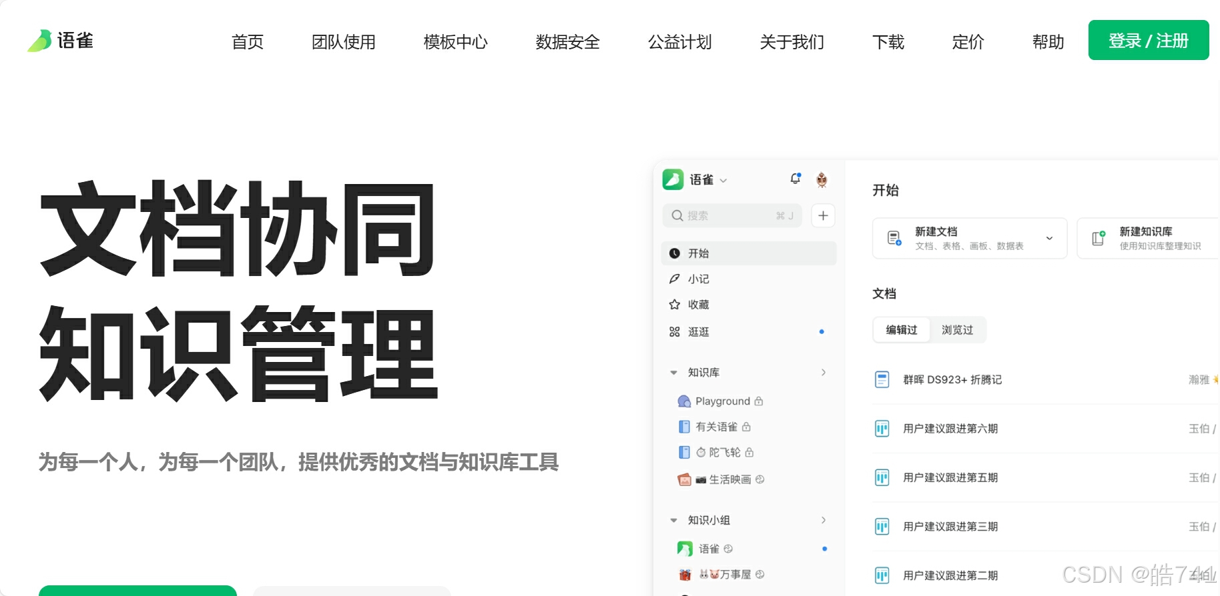Open the 万事屋 group icon
Image resolution: width=1220 pixels, height=596 pixels.
685,575
